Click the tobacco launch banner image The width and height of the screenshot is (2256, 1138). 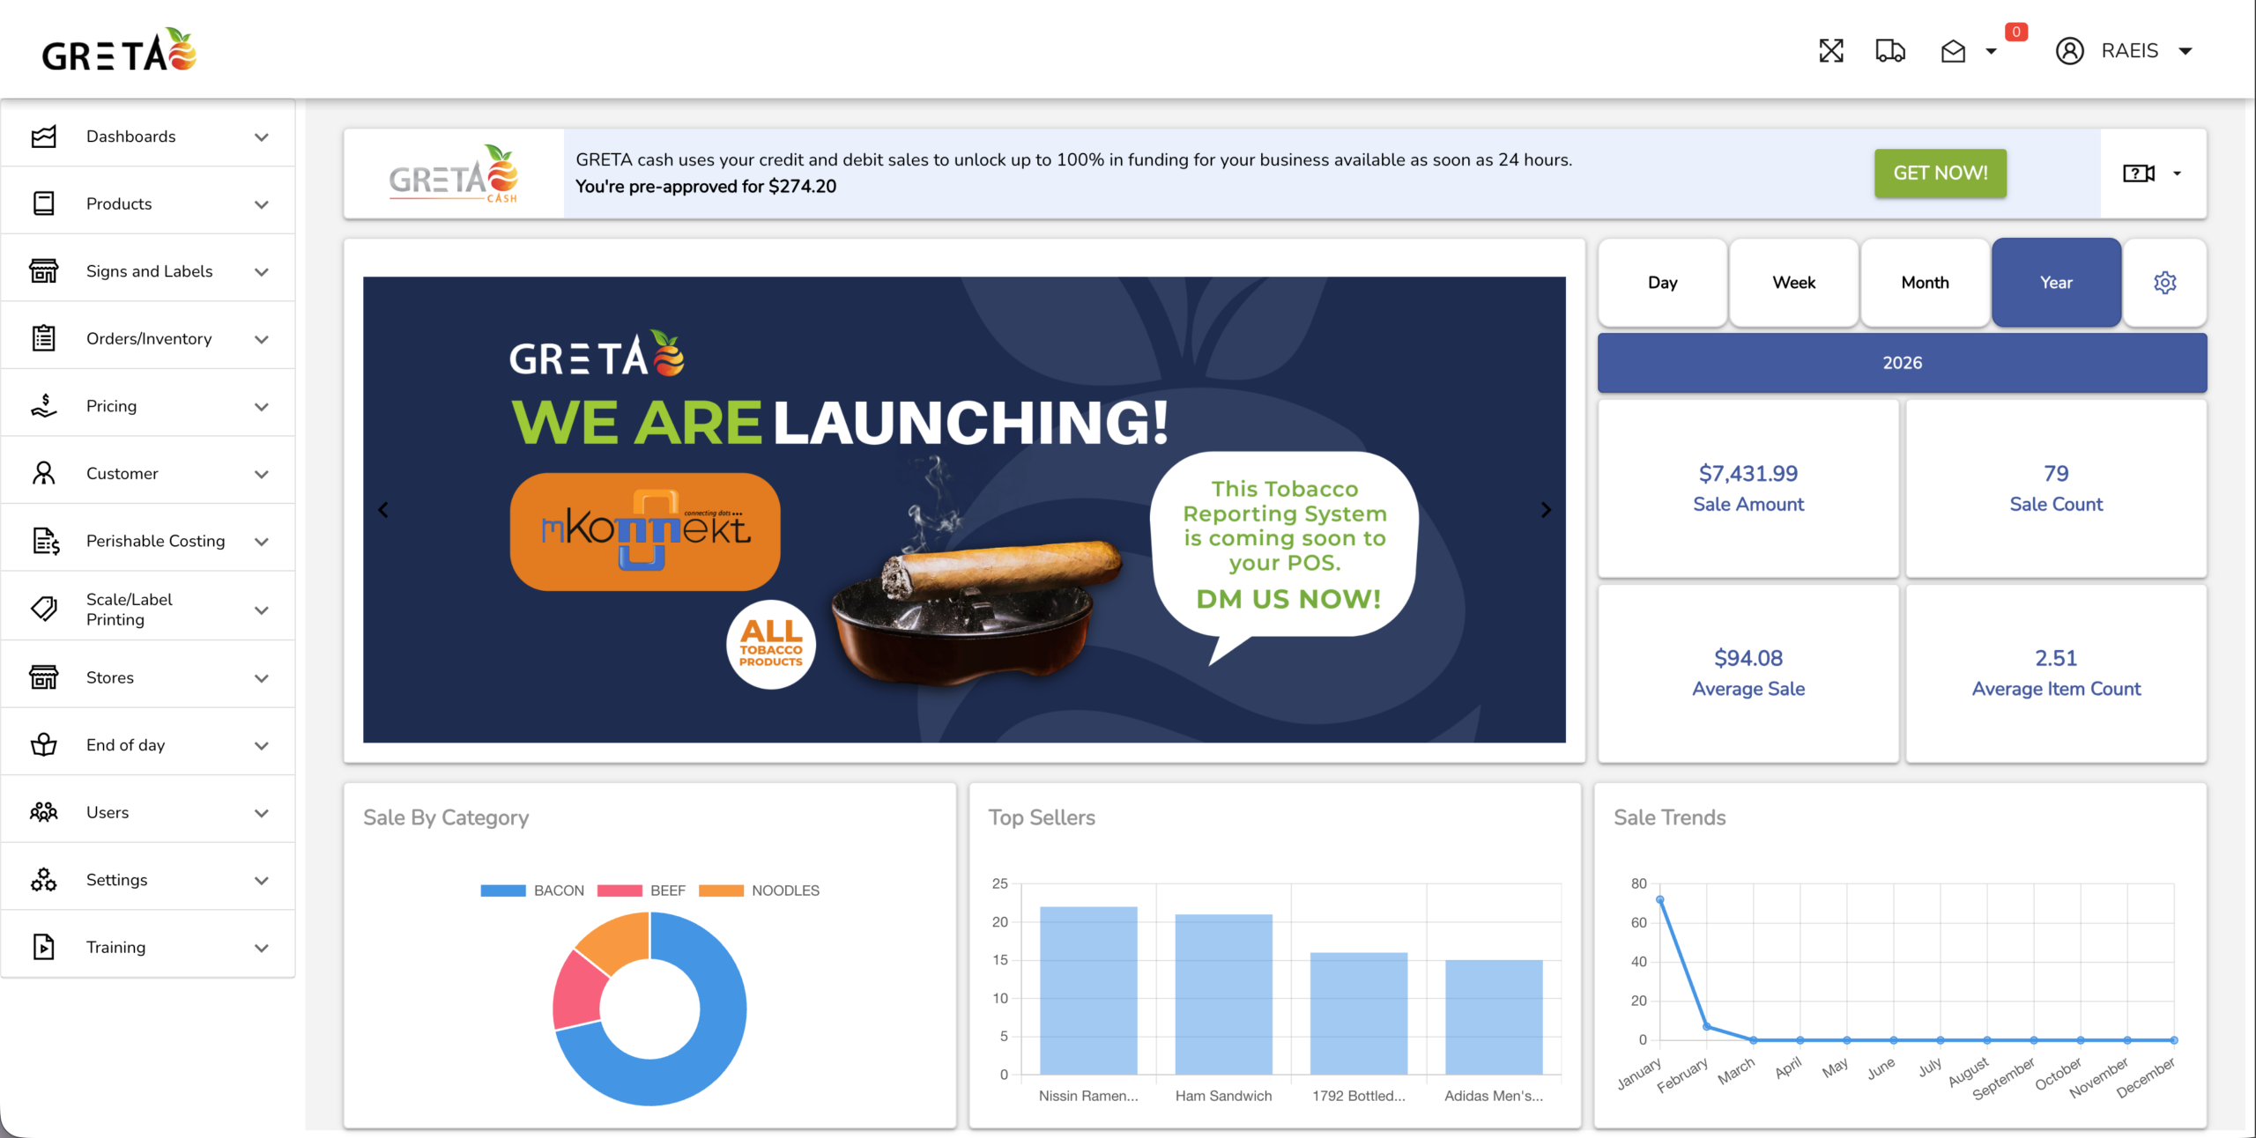tap(964, 510)
